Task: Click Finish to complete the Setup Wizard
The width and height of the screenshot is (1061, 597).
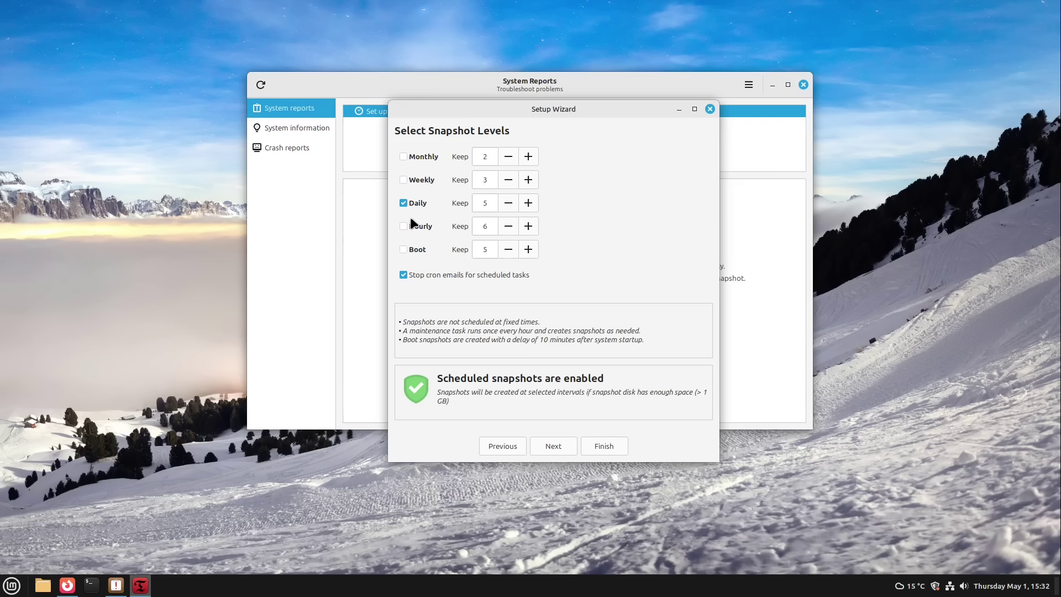Action: coord(604,446)
